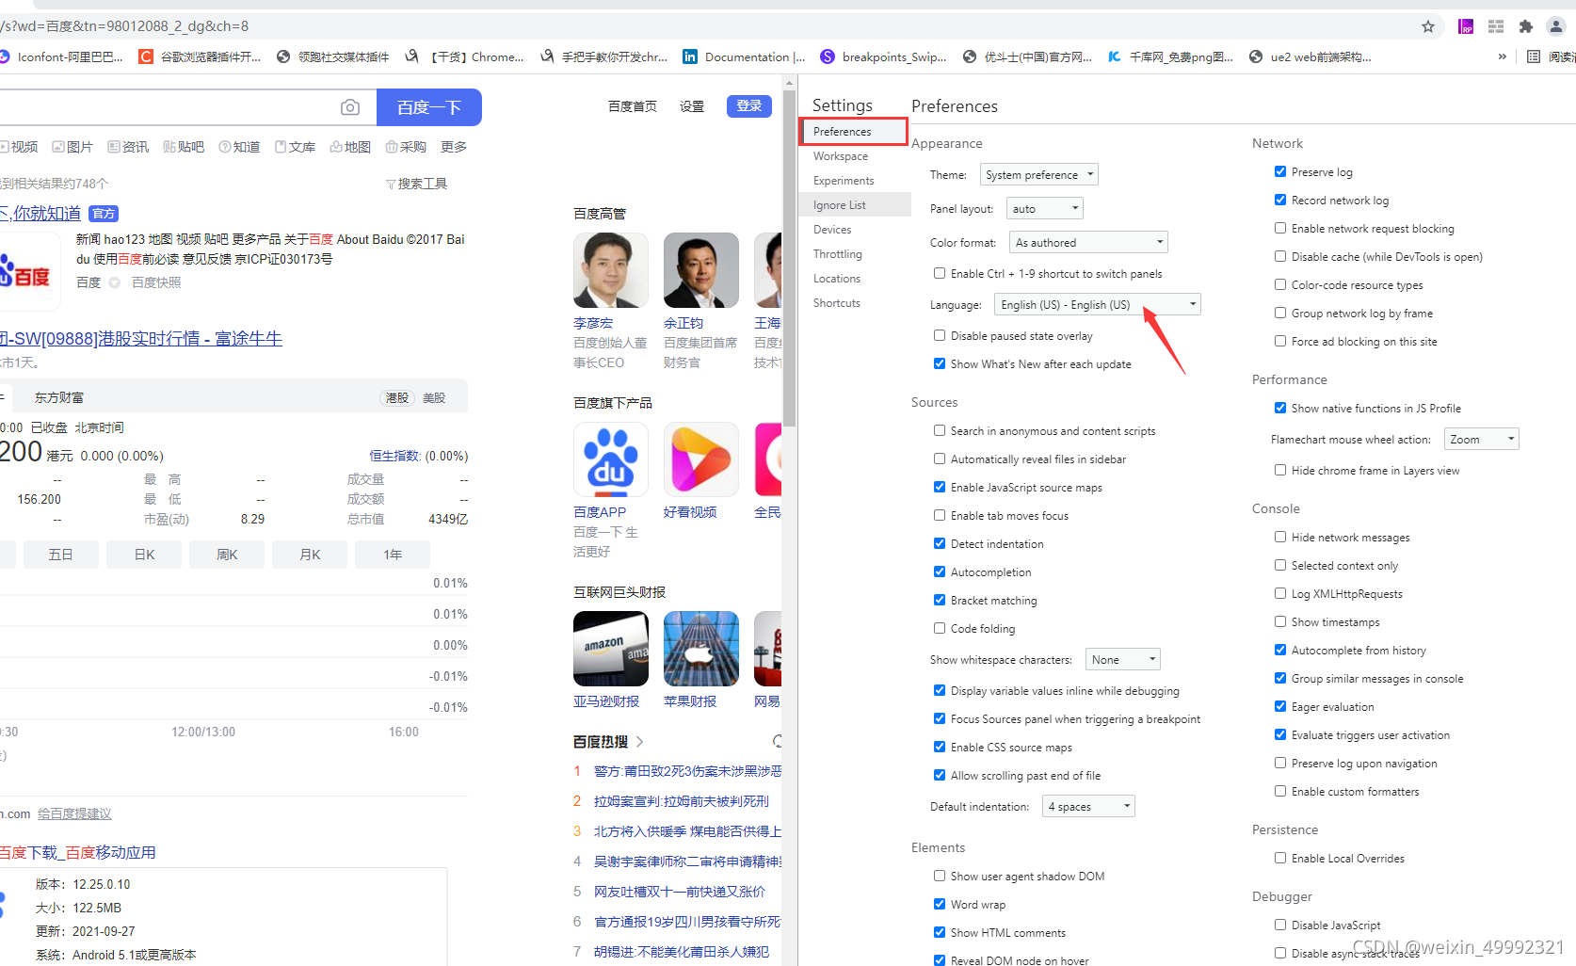Refresh the 百度热搜 list icon

778,741
